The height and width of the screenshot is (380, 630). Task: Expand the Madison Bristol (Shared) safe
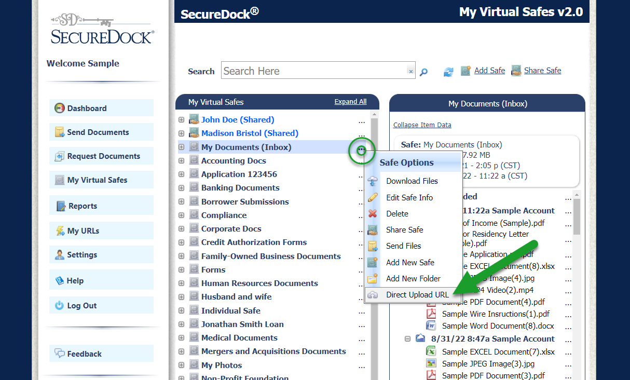pyautogui.click(x=181, y=133)
